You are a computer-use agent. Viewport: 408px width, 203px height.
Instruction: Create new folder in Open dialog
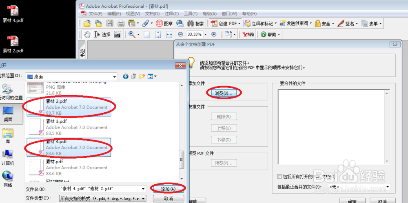142,76
